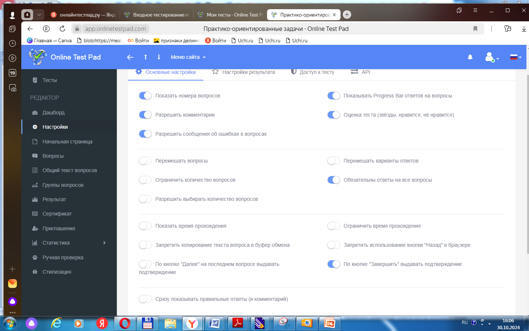
Task: Click the up arrow icon in header
Action: pyautogui.click(x=145, y=57)
